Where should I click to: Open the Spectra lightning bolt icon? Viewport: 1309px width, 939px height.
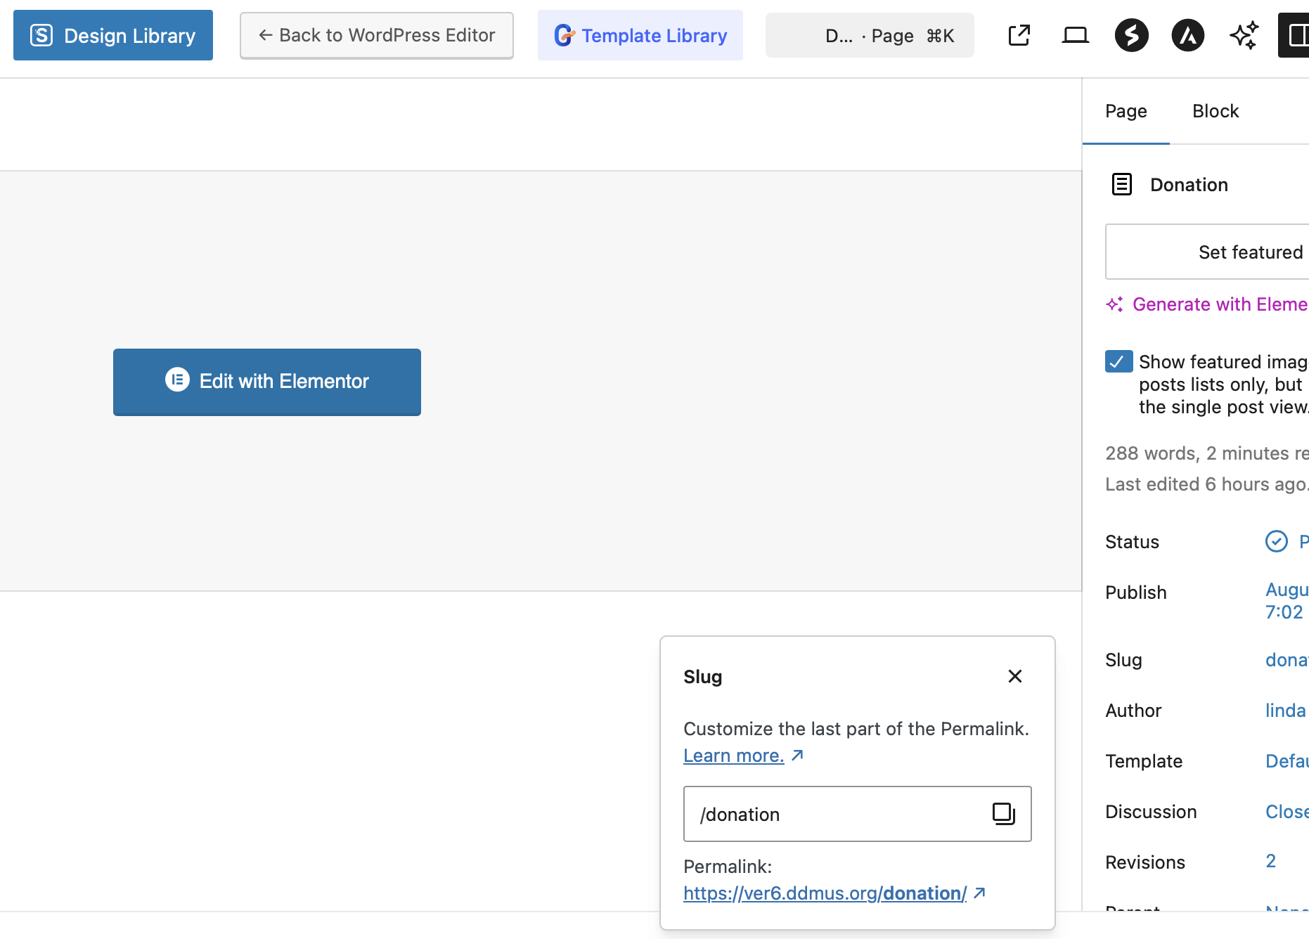click(x=1131, y=35)
